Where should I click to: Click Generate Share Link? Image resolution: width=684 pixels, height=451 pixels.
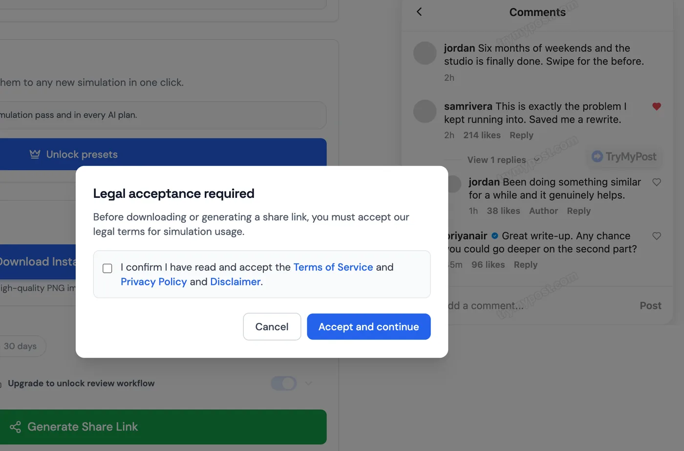(163, 427)
